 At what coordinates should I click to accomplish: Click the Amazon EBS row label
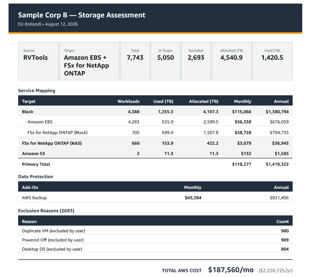(40, 122)
